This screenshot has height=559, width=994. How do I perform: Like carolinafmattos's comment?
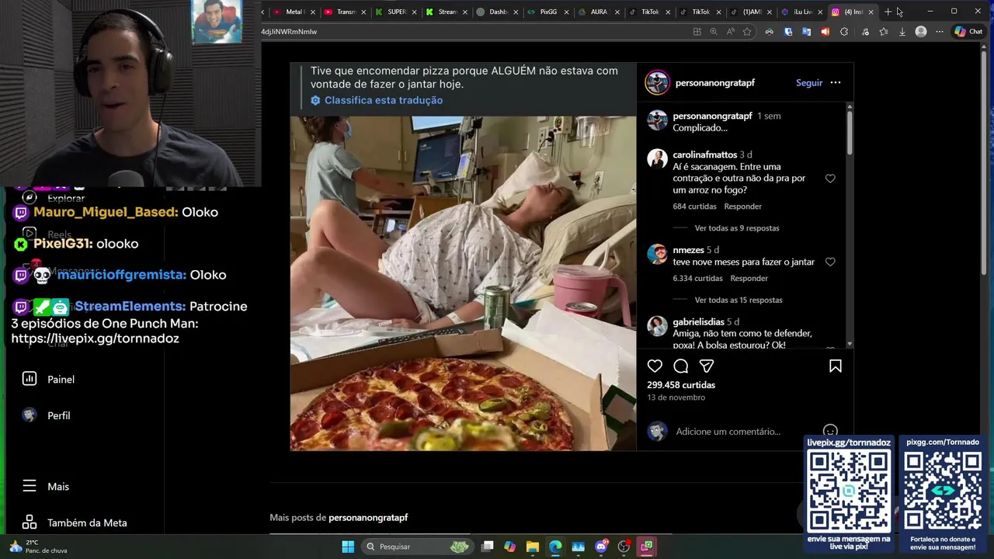(x=830, y=179)
